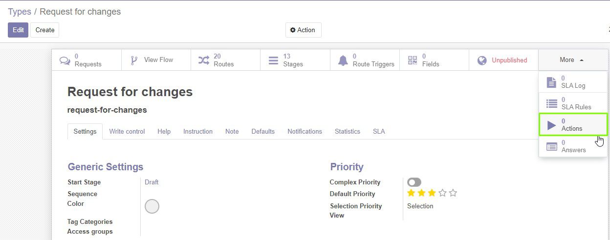Open the Defaults tab

pos(263,131)
